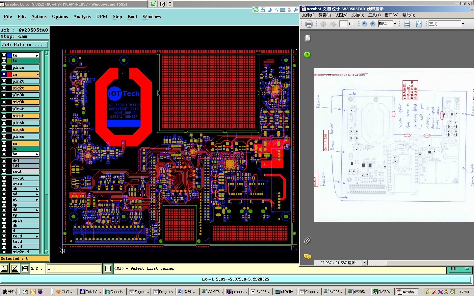Open the Pages panel icon in Acrobat sidebar
The width and height of the screenshot is (474, 296).
[x=307, y=38]
